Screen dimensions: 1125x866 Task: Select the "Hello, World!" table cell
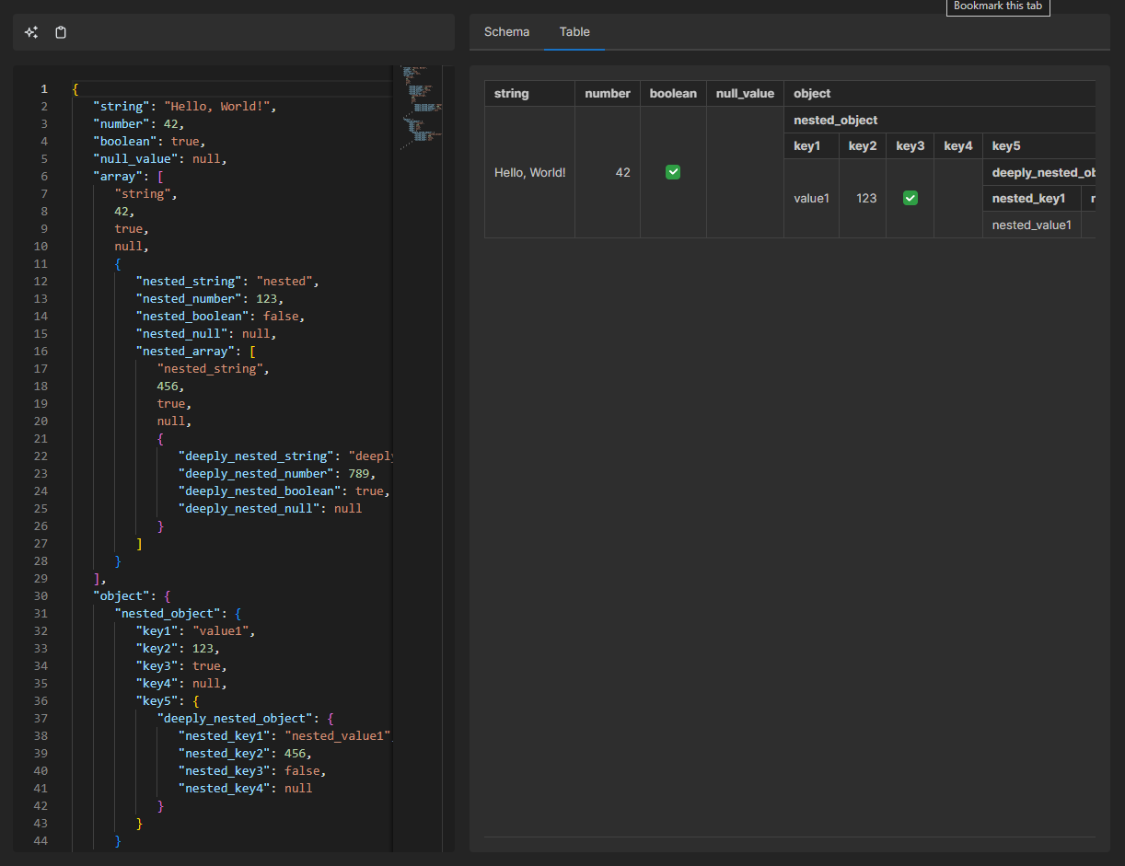pos(529,172)
